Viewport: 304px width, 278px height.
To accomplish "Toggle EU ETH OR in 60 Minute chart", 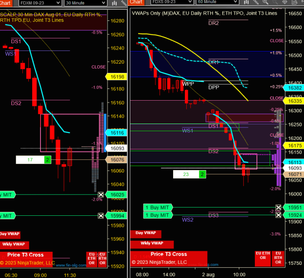I will click(263, 259).
